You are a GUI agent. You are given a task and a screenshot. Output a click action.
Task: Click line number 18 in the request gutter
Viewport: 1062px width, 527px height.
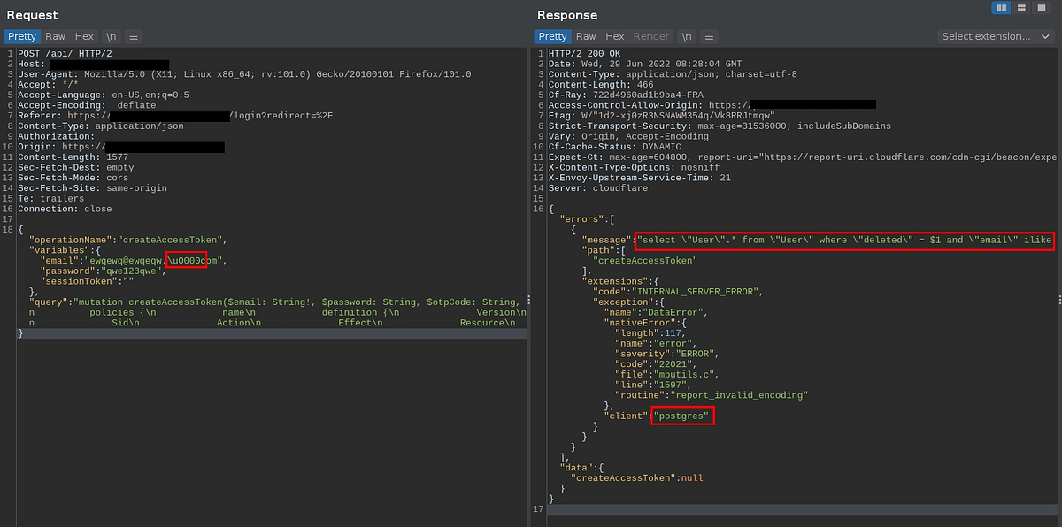point(7,229)
